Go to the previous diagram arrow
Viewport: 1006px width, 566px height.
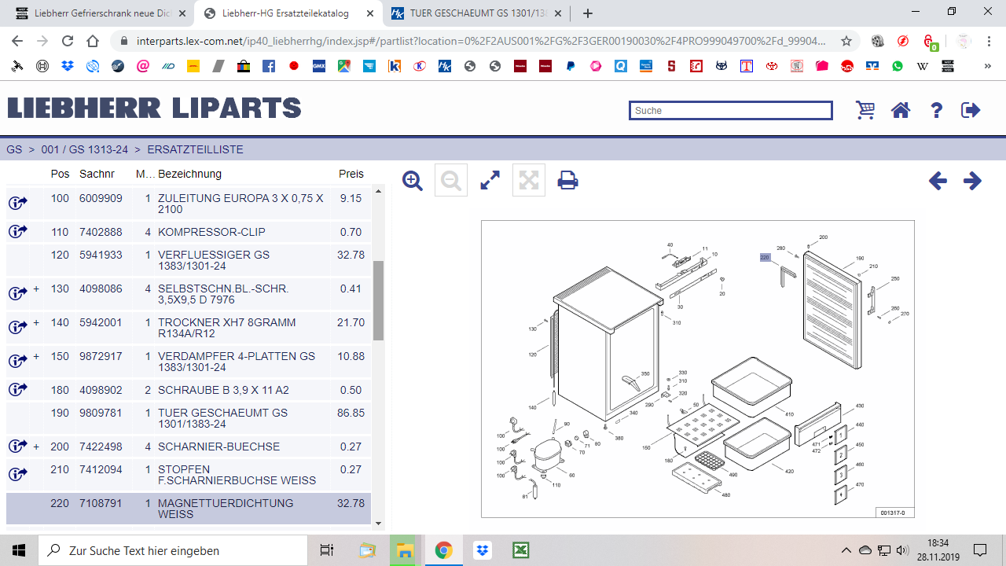pos(938,181)
